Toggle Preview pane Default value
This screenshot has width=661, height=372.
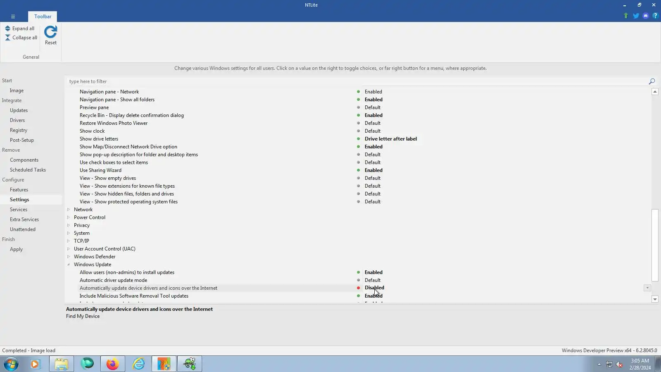click(x=373, y=107)
